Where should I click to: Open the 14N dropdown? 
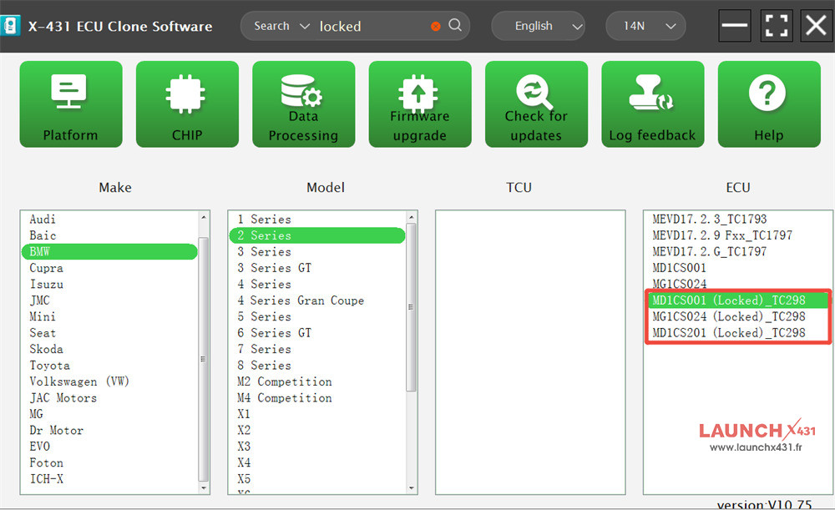pos(645,26)
